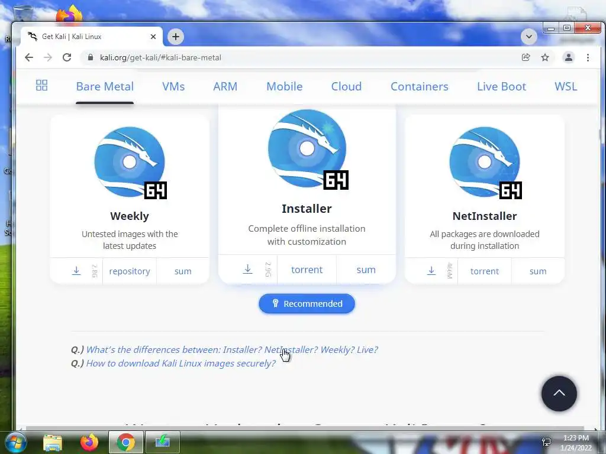The height and width of the screenshot is (454, 606).
Task: Switch to the ARM tab
Action: coord(225,86)
